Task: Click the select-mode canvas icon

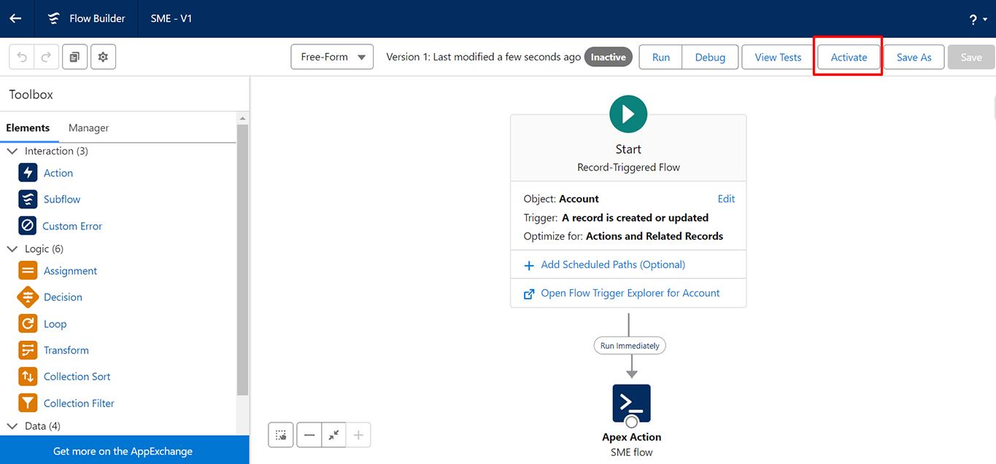Action: 280,435
